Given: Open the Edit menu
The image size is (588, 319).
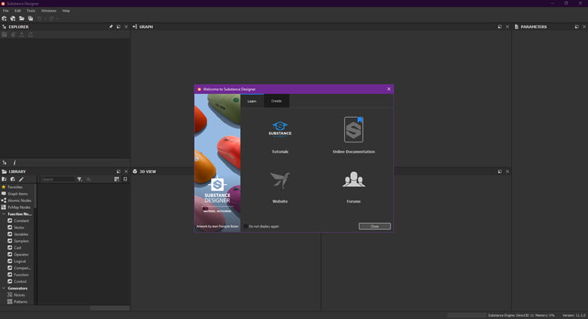Looking at the screenshot, I should tap(18, 11).
